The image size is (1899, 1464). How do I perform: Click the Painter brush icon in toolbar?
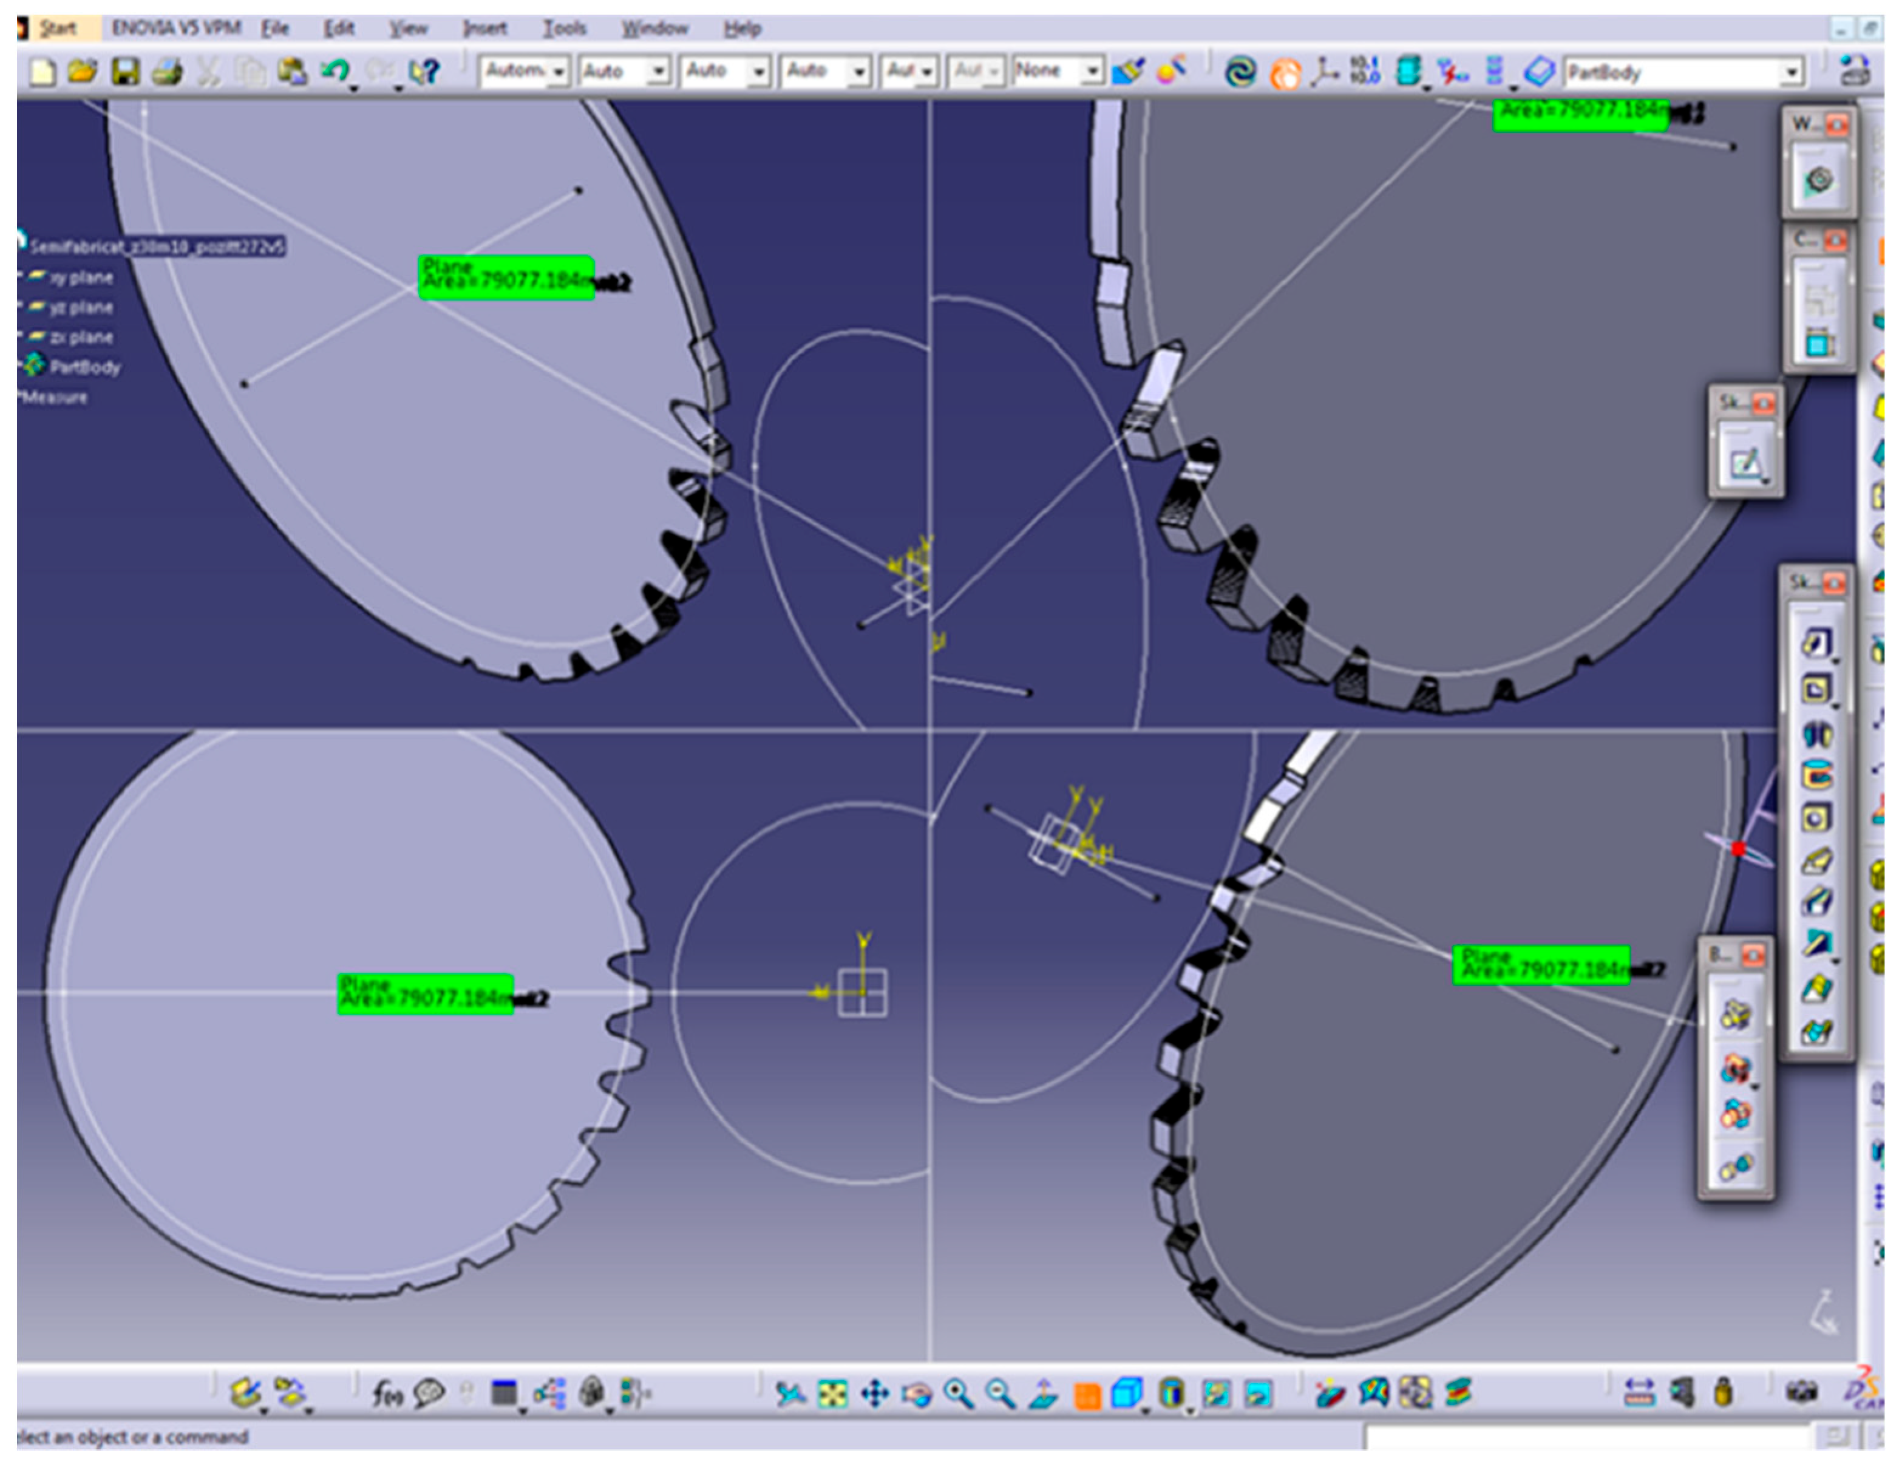pyautogui.click(x=1129, y=71)
